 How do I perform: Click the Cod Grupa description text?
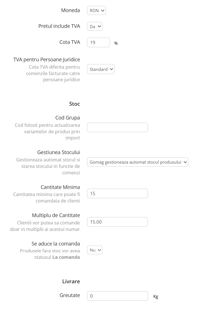pyautogui.click(x=47, y=131)
